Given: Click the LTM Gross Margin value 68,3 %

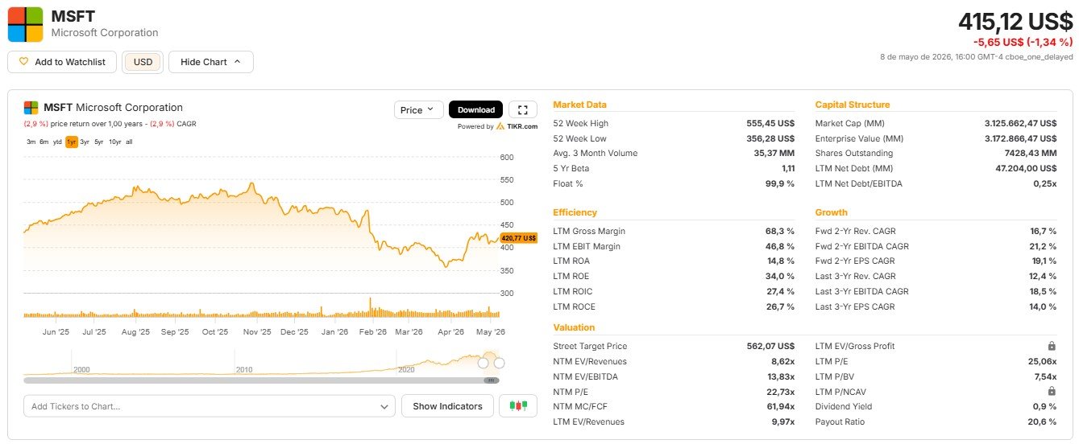Looking at the screenshot, I should click(x=780, y=231).
